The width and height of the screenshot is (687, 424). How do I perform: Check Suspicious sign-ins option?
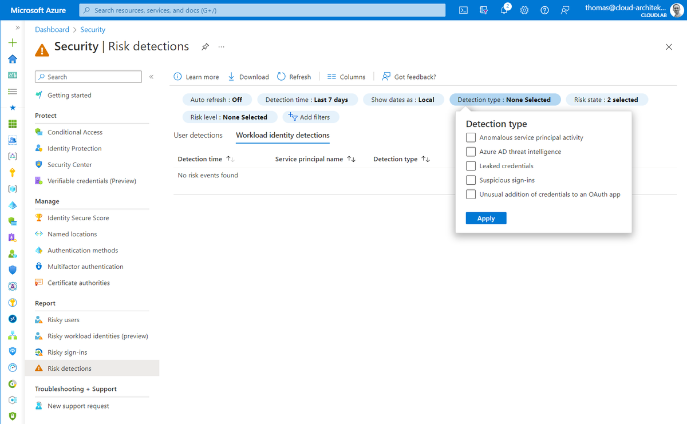tap(471, 180)
